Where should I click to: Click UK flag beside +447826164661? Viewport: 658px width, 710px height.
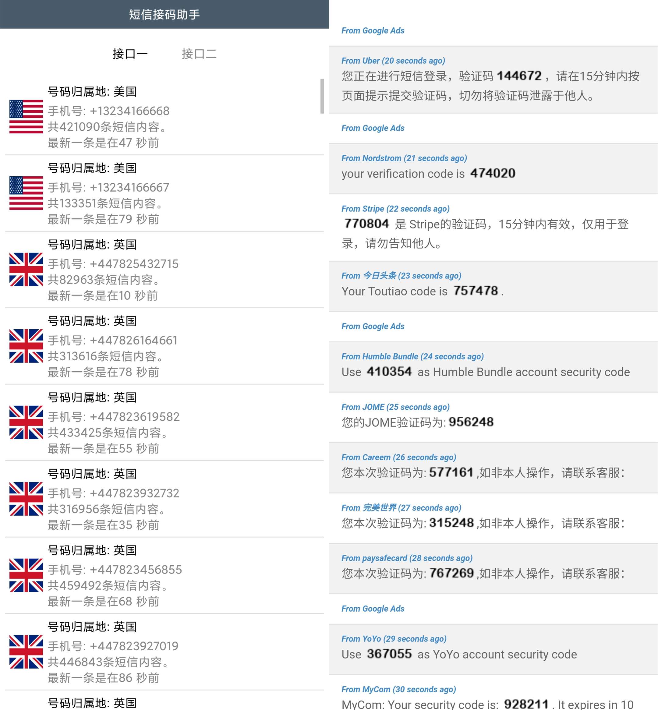(26, 346)
